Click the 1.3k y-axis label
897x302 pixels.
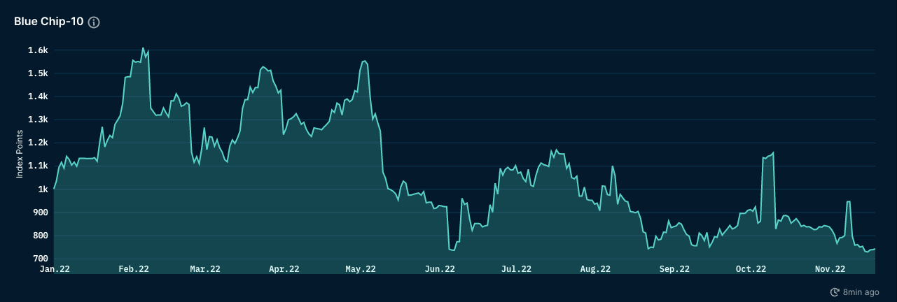[38, 120]
